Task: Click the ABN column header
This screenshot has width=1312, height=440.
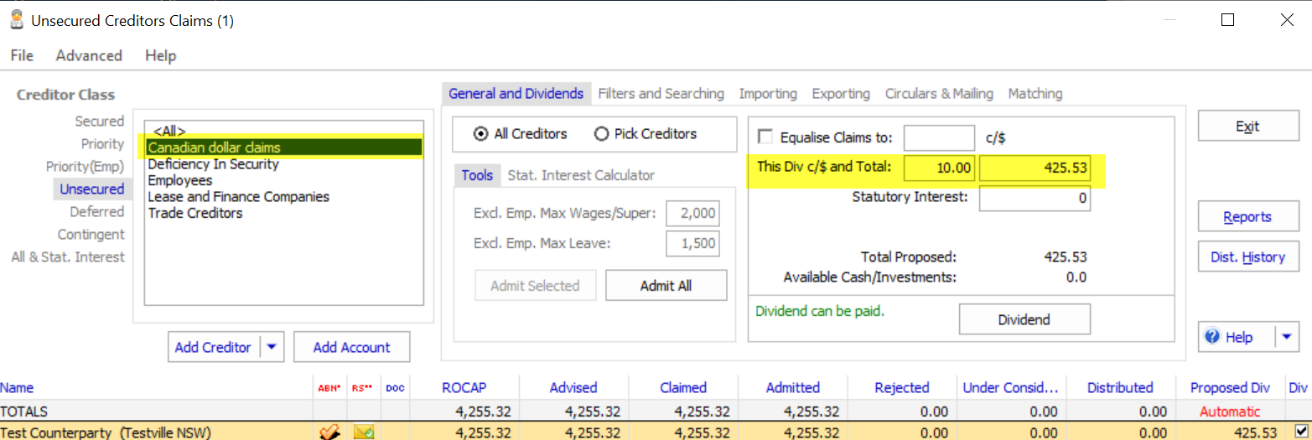Action: tap(329, 388)
